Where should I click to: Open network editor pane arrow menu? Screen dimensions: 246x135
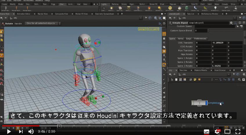(x=245, y=70)
